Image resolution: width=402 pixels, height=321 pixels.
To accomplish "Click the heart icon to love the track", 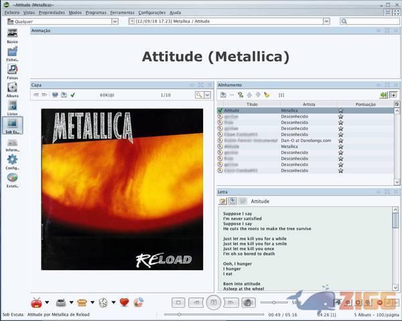I will pyautogui.click(x=124, y=303).
